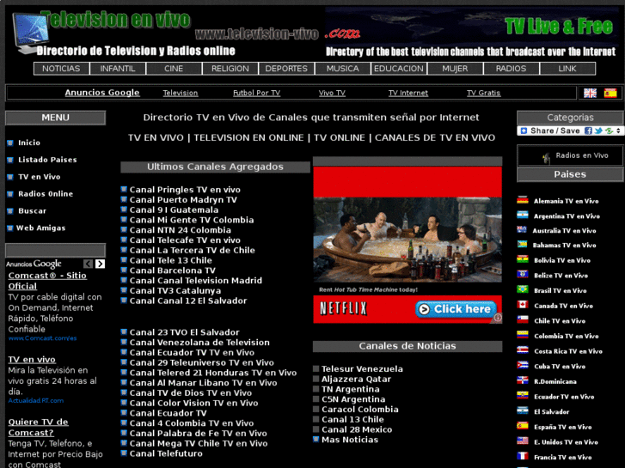Image resolution: width=625 pixels, height=468 pixels.
Task: Click the Argentina flag icon
Action: pyautogui.click(x=523, y=216)
